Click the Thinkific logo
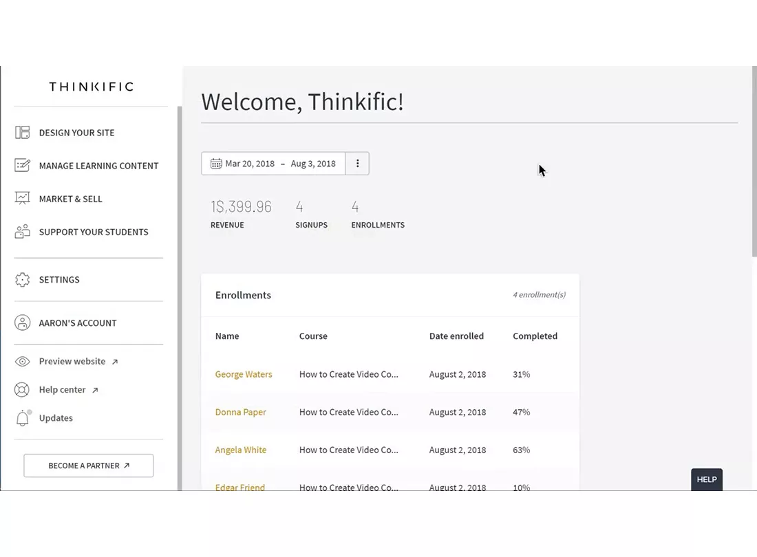The height and width of the screenshot is (557, 757). [92, 87]
